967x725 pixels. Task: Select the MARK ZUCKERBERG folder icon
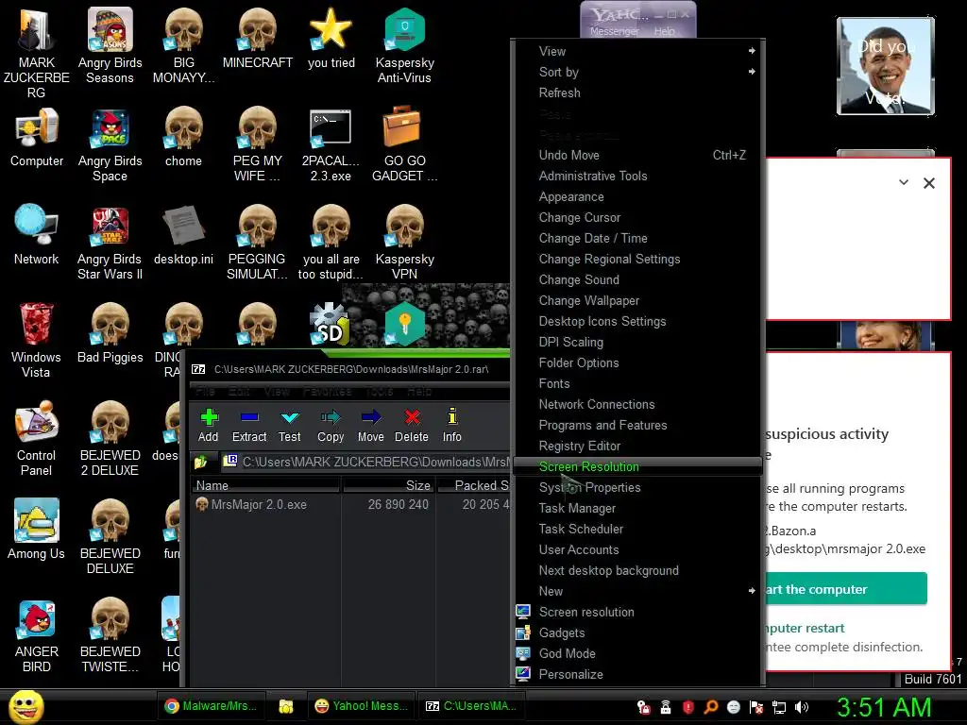[37, 53]
